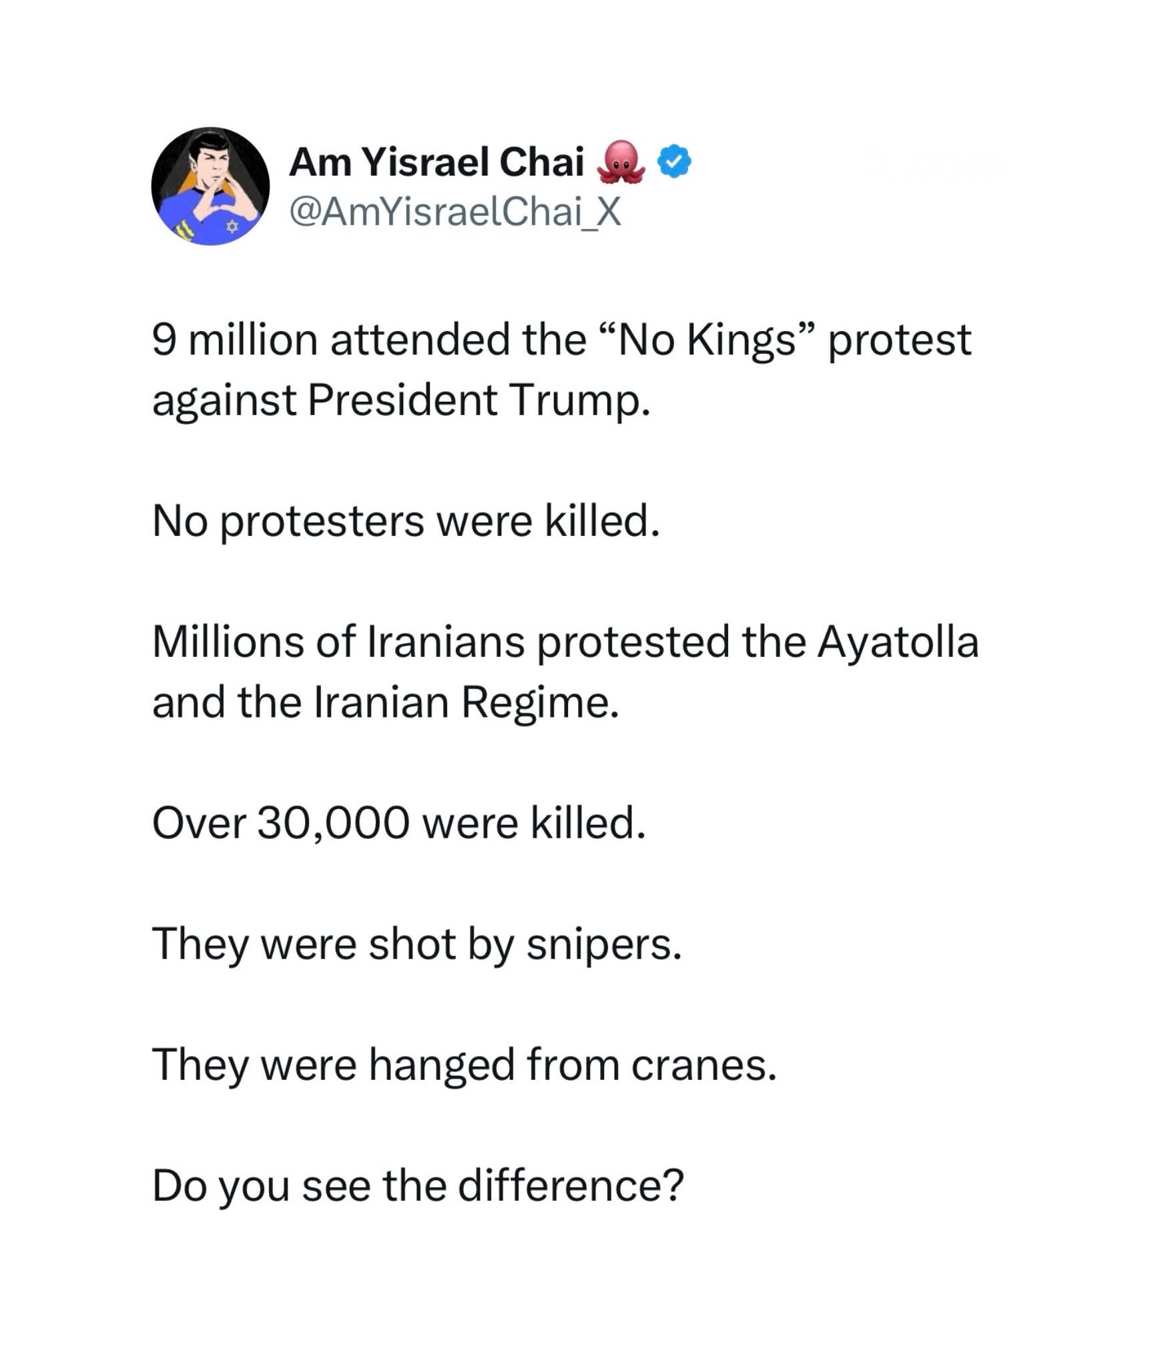Click the word "difference?" in the last line
Viewport: 1158px width, 1367px height.
[x=571, y=1185]
